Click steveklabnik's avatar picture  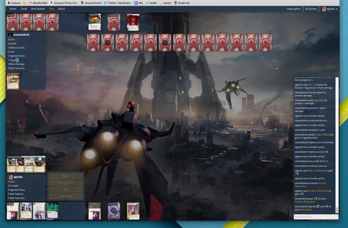pyautogui.click(x=10, y=35)
